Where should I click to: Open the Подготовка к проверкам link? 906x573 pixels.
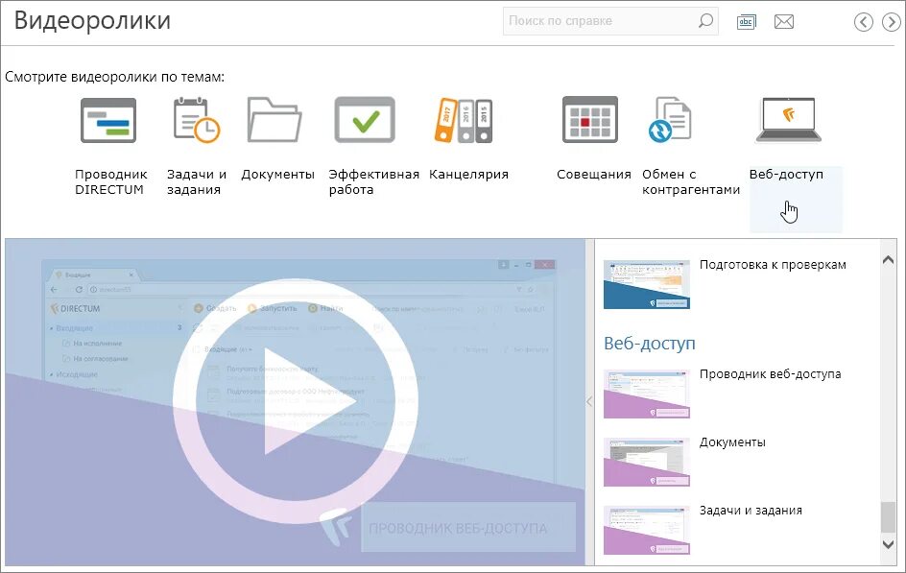(773, 265)
